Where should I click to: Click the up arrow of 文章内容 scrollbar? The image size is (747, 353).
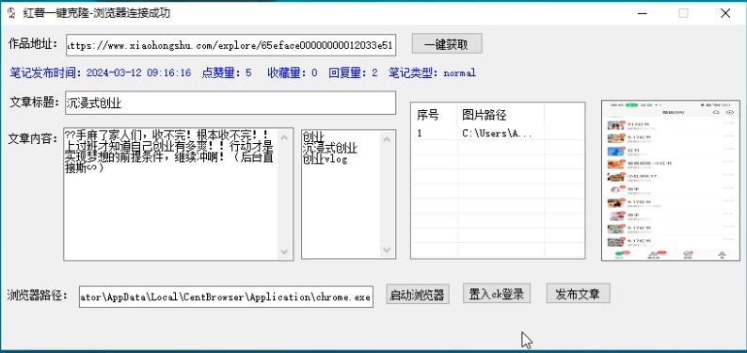(x=284, y=137)
